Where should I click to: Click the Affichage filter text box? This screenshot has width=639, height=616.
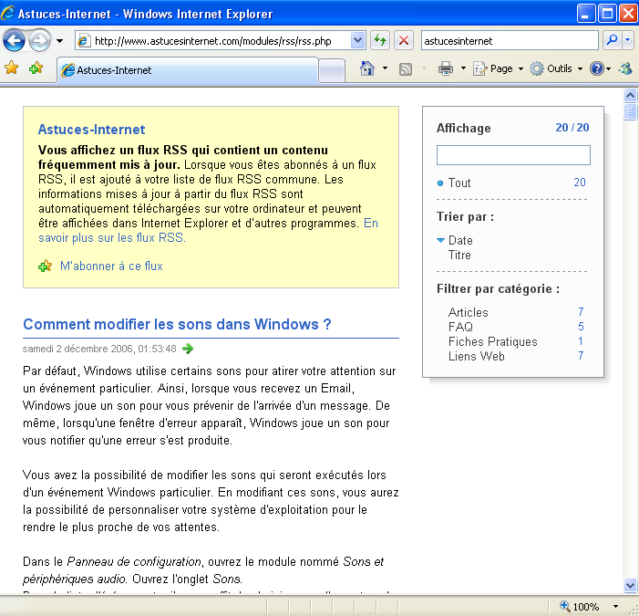click(513, 155)
